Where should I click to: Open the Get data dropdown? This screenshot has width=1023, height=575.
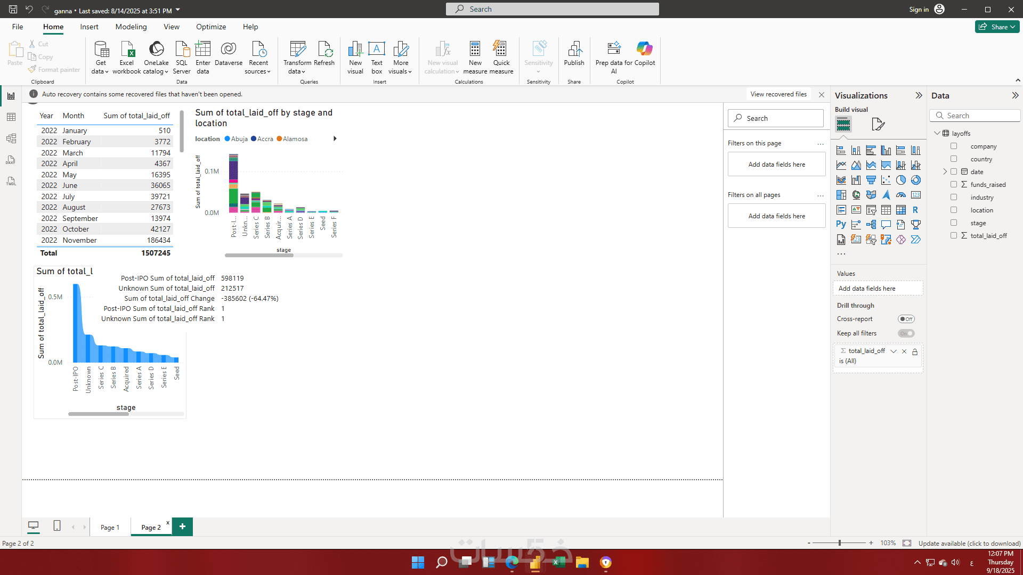coord(100,67)
